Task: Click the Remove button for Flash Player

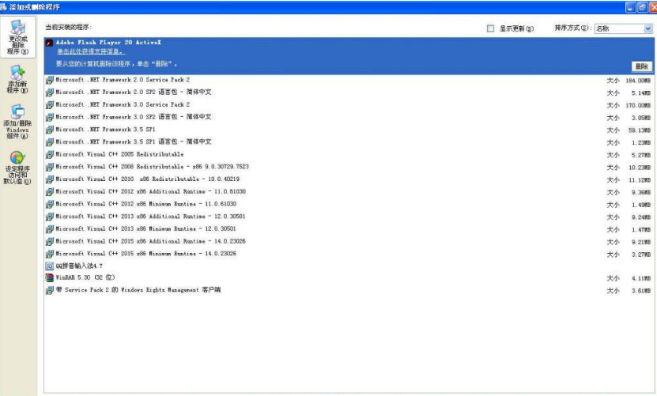Action: [x=641, y=66]
